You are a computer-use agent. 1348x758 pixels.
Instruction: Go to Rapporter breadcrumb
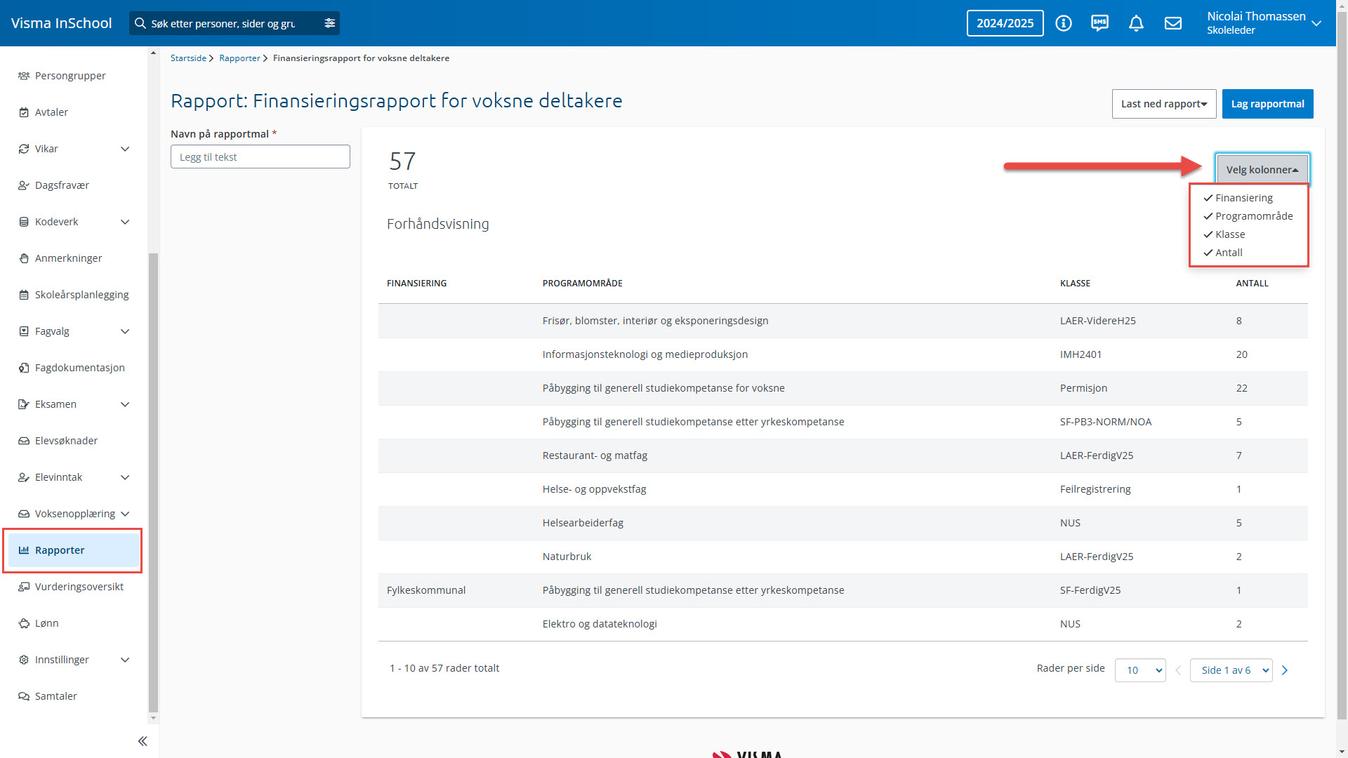[239, 58]
